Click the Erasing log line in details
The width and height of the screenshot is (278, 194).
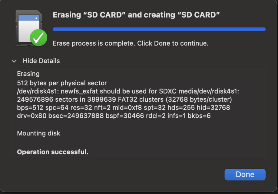pyautogui.click(x=28, y=74)
